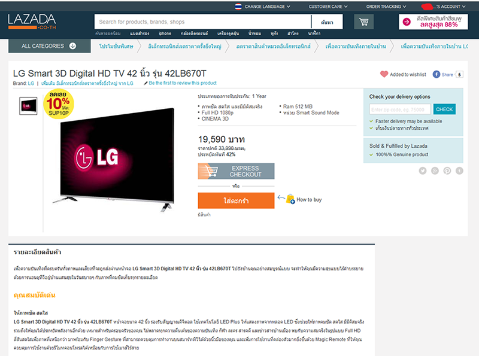Share the product via Facebook icon
The image size is (479, 356).
coord(436,74)
